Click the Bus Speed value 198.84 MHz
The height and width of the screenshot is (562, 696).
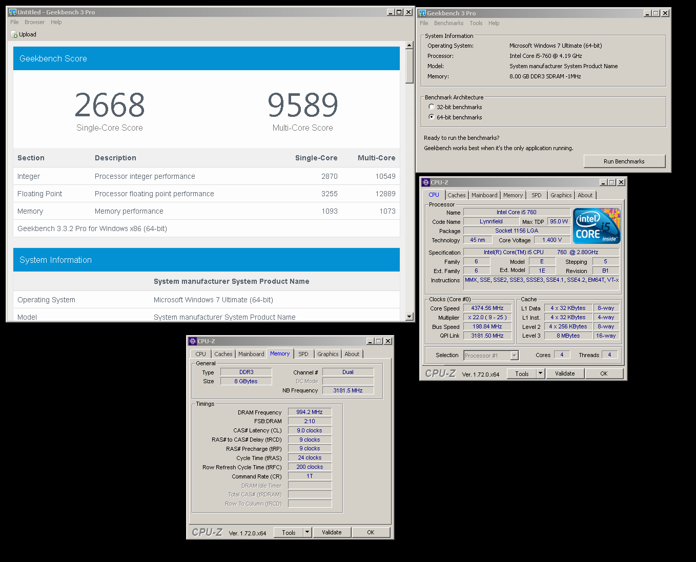pyautogui.click(x=487, y=326)
